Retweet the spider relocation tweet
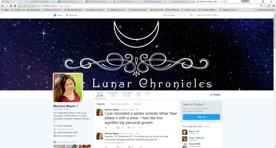The width and height of the screenshot is (276, 148). click(118, 128)
